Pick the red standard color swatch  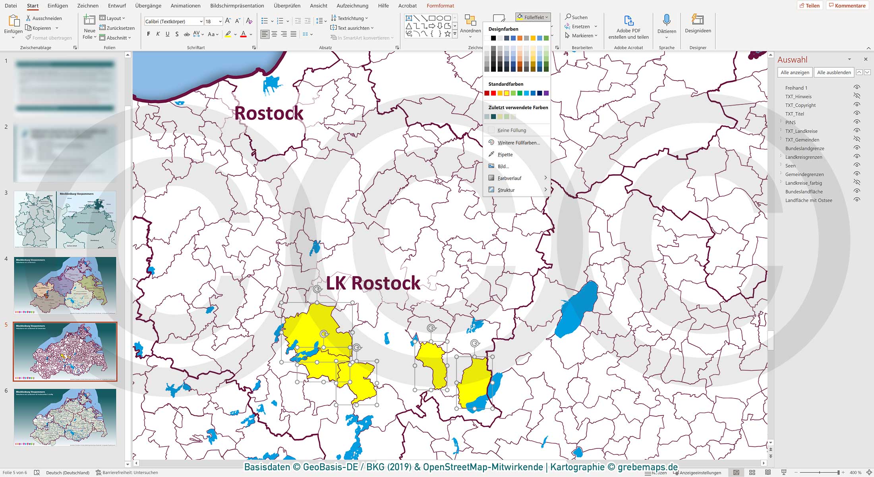point(493,93)
